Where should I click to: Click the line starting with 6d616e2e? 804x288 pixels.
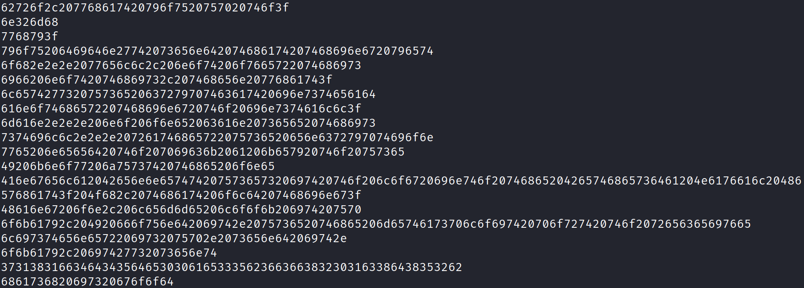(x=188, y=123)
